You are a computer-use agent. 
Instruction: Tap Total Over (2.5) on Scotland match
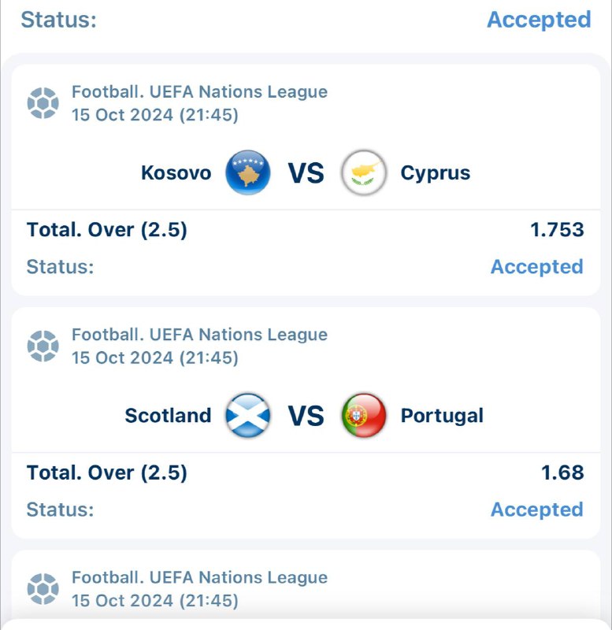(107, 472)
